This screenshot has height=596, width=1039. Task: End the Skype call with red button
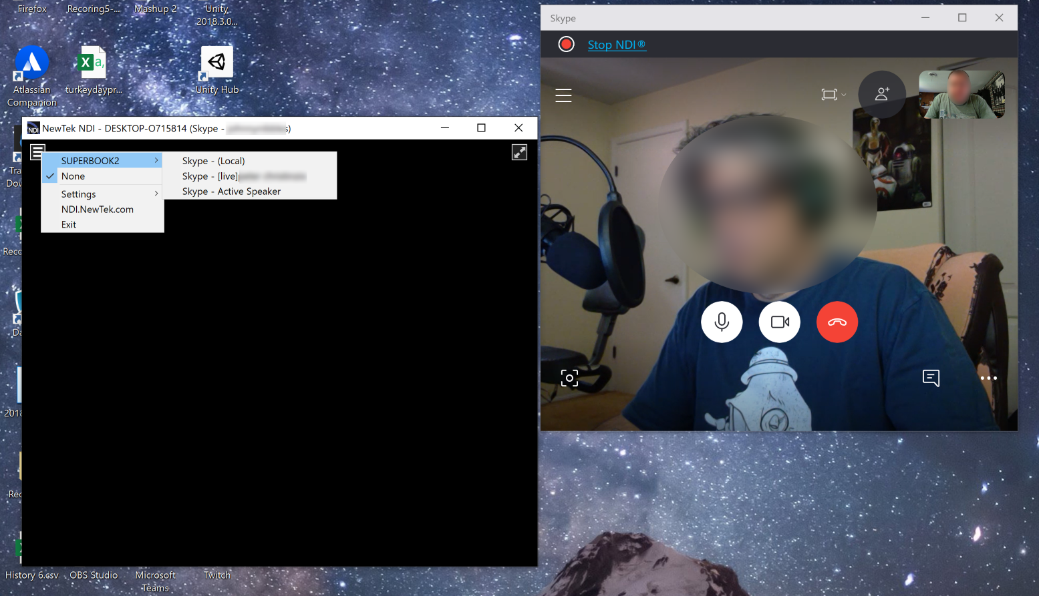[837, 322]
